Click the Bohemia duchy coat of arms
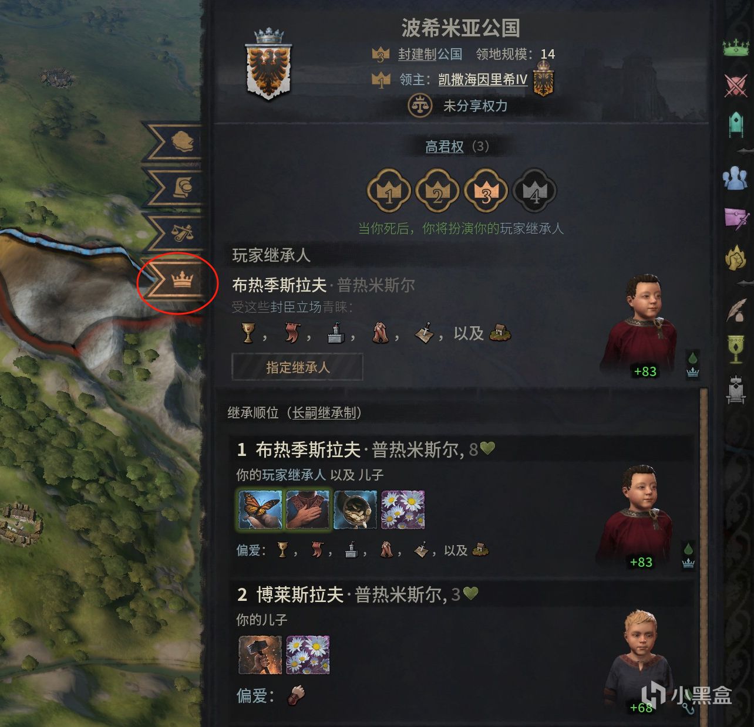This screenshot has height=727, width=754. [x=269, y=63]
